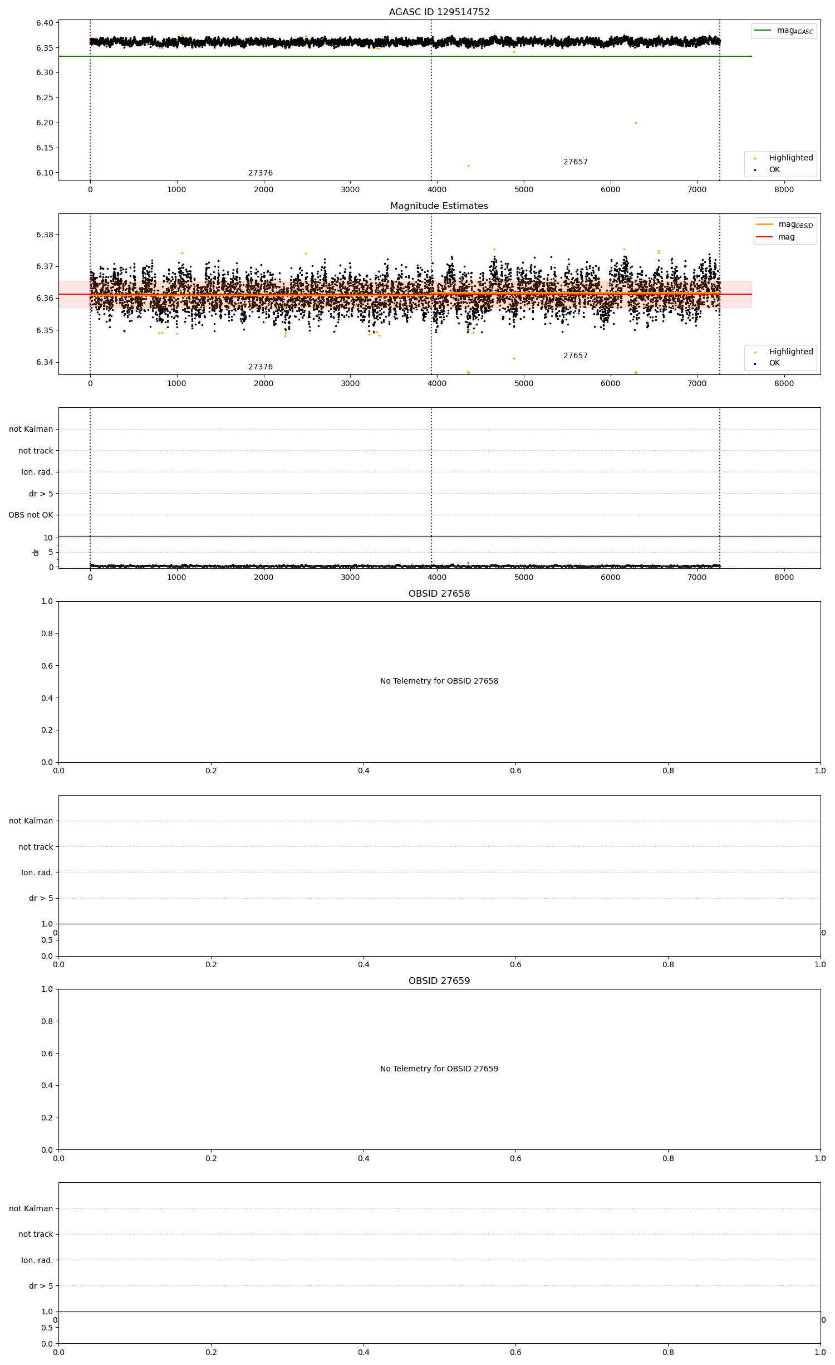Select the "OBSID 27658" panel title
Image resolution: width=835 pixels, height=1365 pixels.
click(x=439, y=594)
